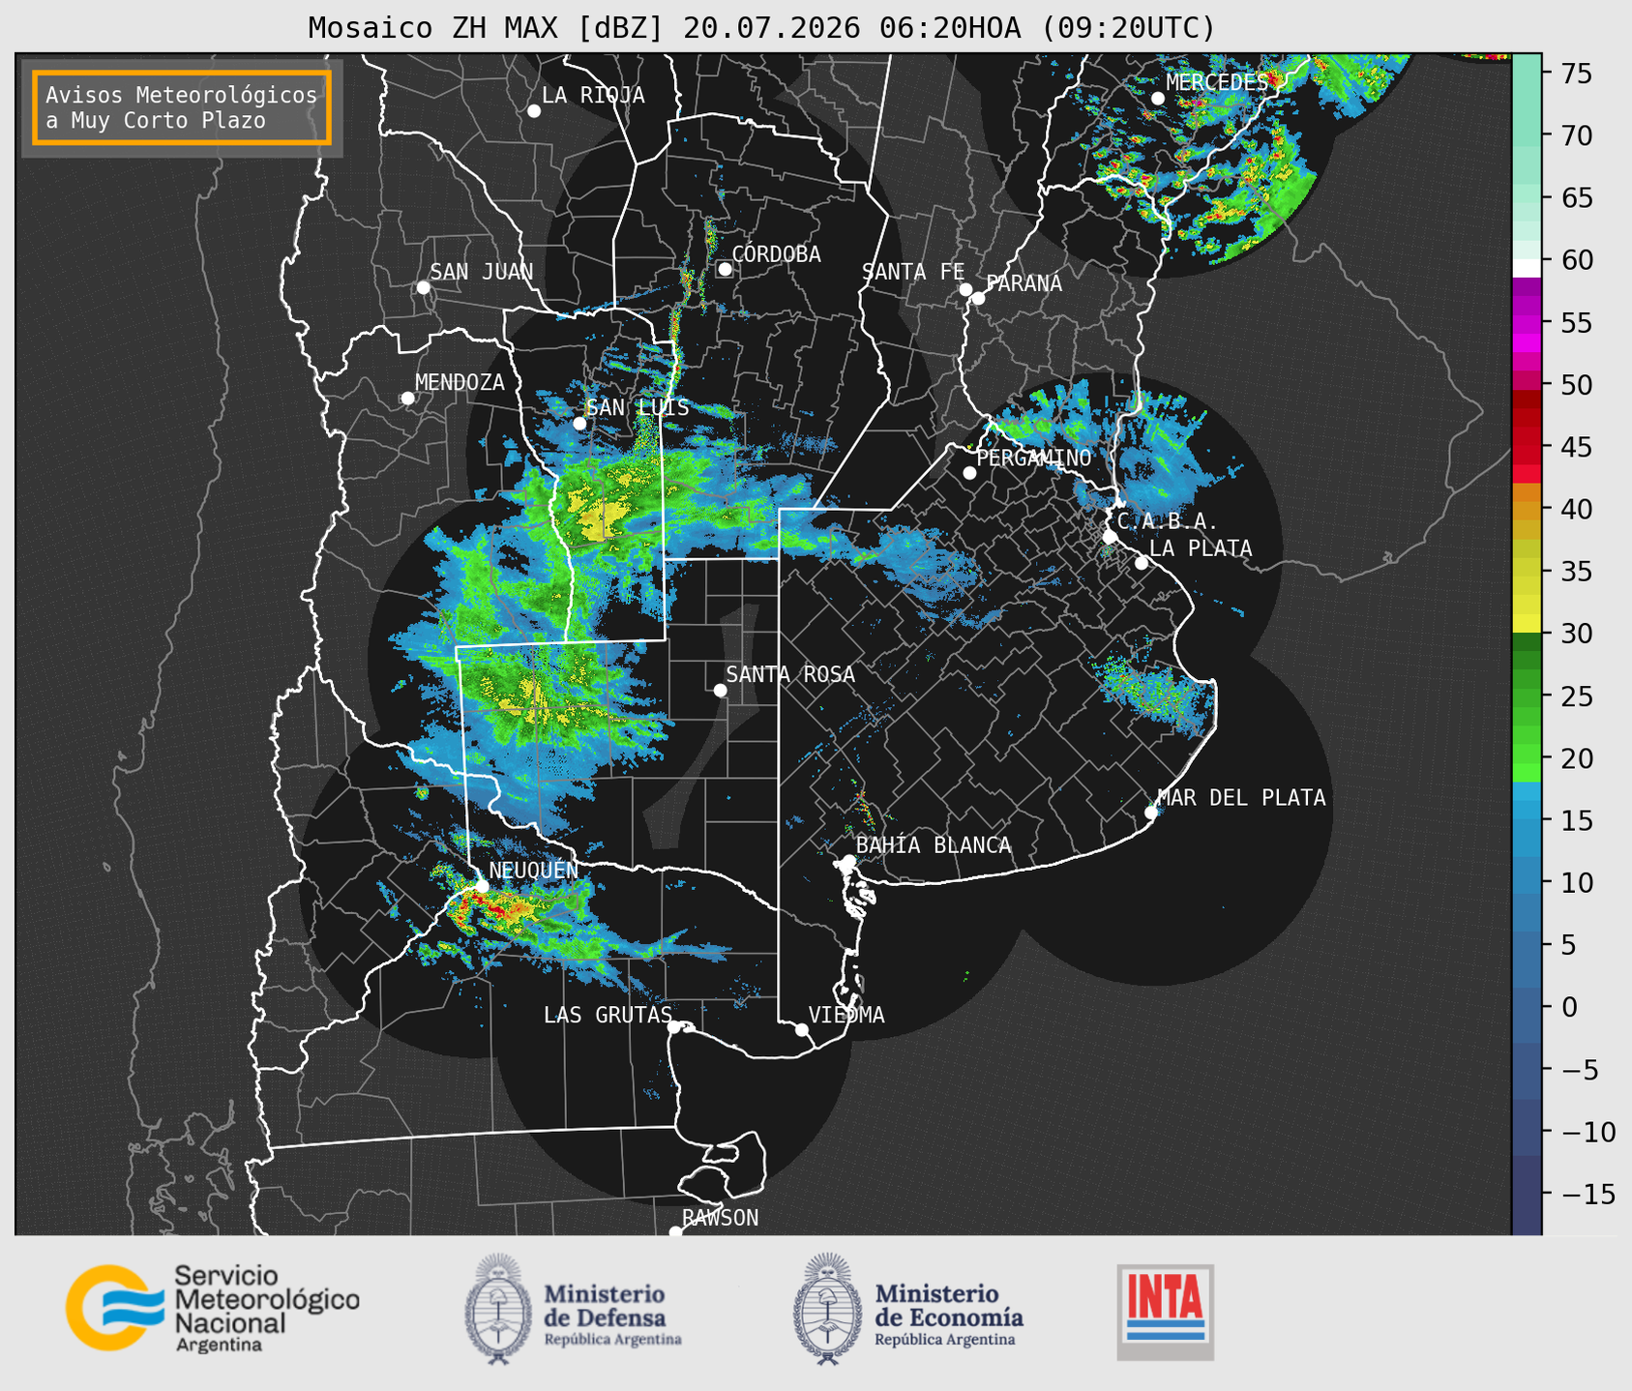Click the INTA logo
The height and width of the screenshot is (1391, 1632).
pos(1166,1312)
